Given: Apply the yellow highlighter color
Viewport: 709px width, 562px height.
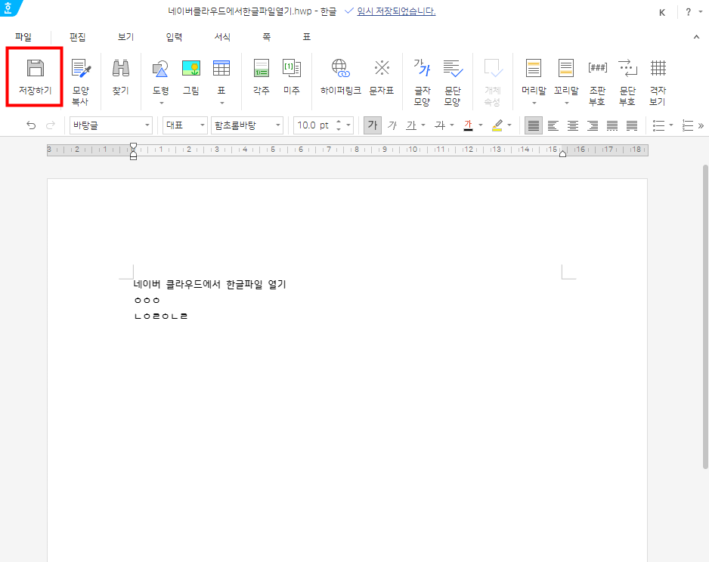Looking at the screenshot, I should [x=497, y=125].
